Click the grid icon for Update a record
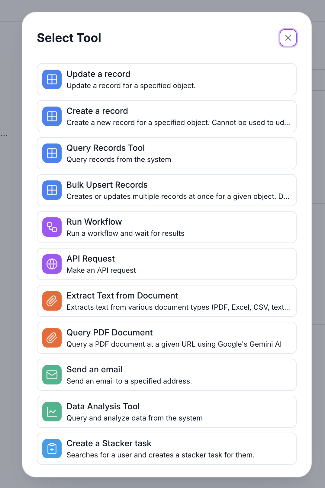This screenshot has width=325, height=488. 52,79
